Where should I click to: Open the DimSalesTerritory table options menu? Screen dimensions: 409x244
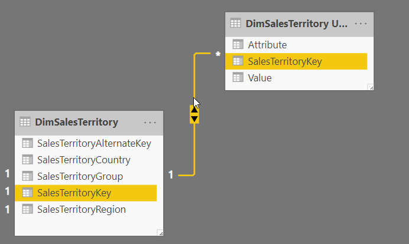pos(150,122)
